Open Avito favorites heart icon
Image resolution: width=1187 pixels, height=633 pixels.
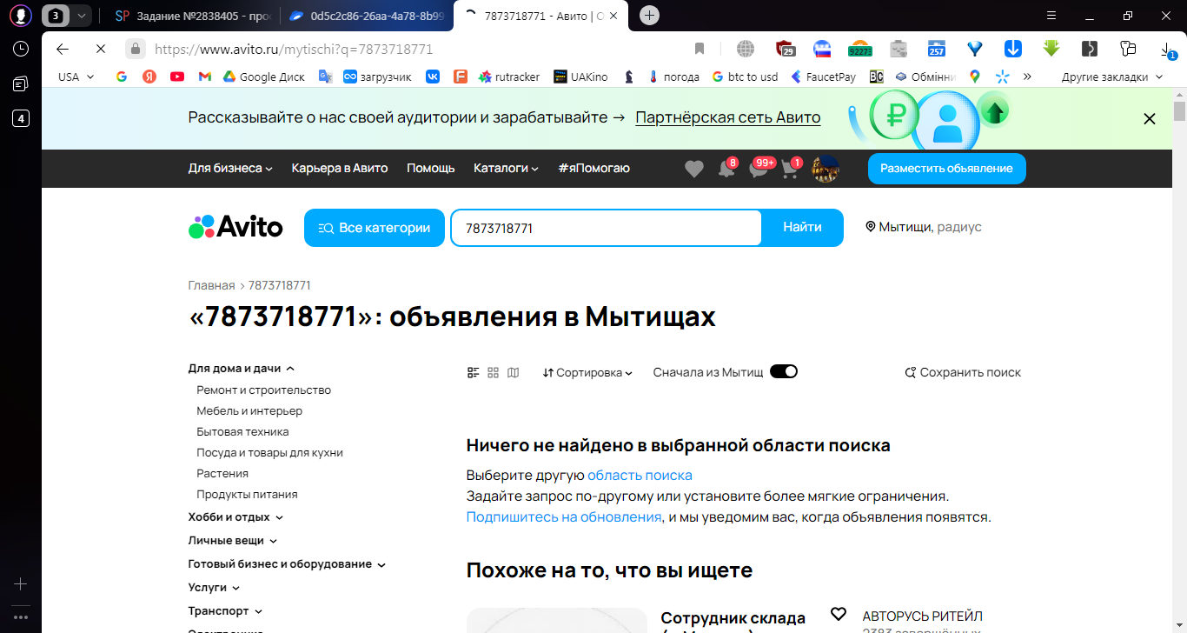tap(693, 169)
